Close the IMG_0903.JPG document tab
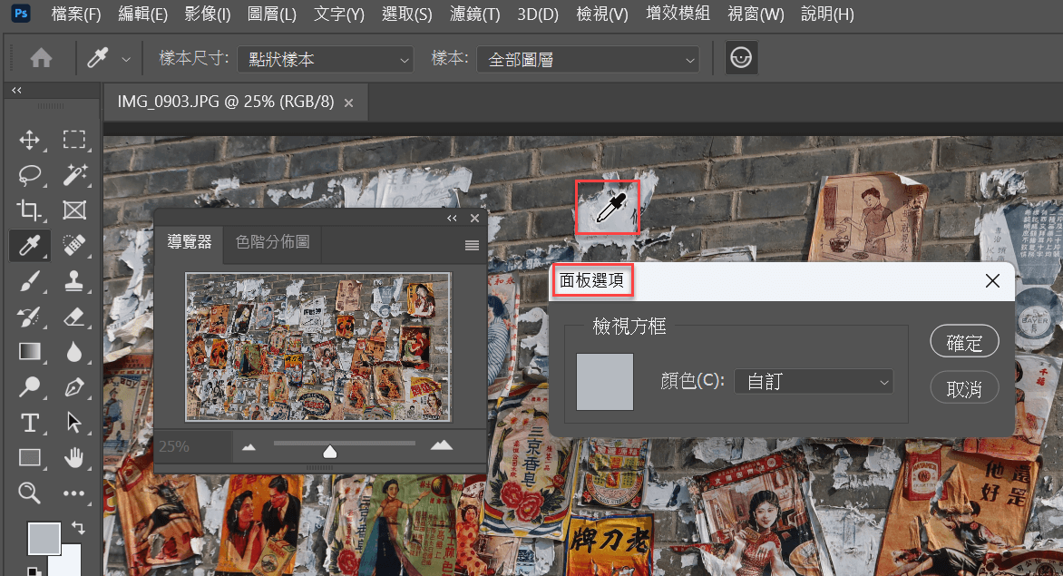This screenshot has width=1063, height=576. [348, 103]
